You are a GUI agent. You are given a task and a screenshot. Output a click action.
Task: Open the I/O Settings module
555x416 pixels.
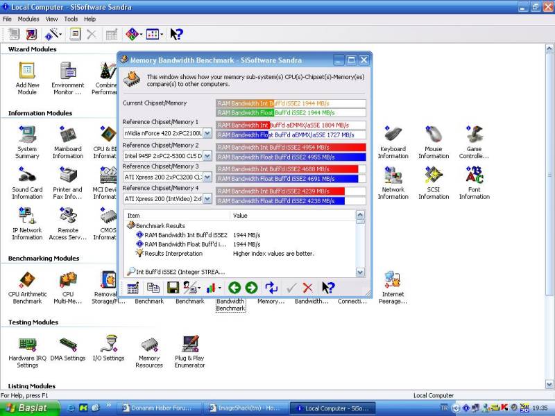click(x=109, y=349)
